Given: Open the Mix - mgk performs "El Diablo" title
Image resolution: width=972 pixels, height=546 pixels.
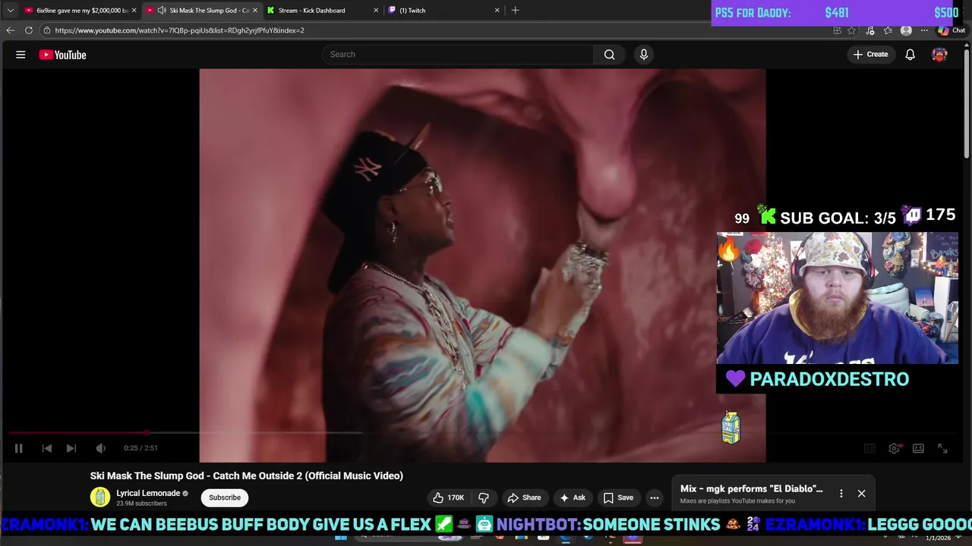Looking at the screenshot, I should pos(751,489).
